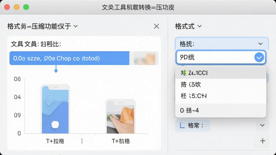Click the "06" value on the chart axis
The height and width of the screenshot is (155, 276).
(x=18, y=79)
